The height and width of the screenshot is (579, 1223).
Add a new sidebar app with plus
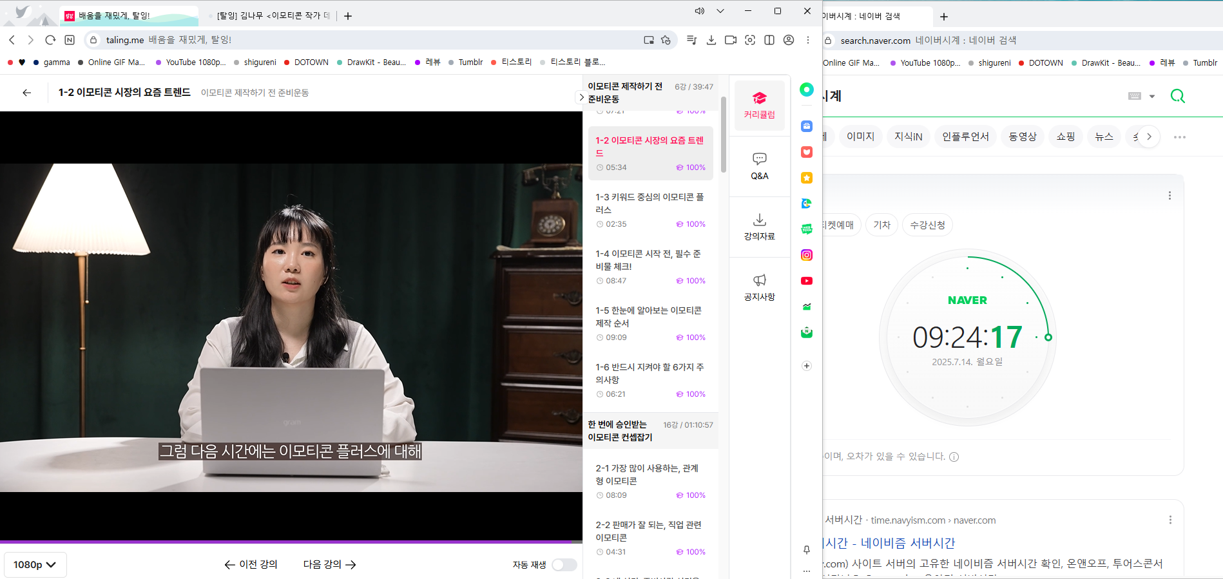coord(807,366)
